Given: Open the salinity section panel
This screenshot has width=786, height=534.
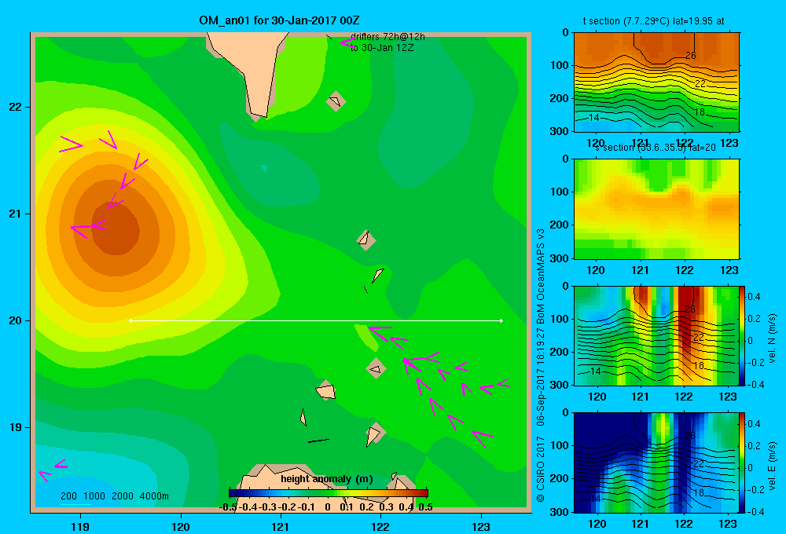Looking at the screenshot, I should click(x=656, y=209).
